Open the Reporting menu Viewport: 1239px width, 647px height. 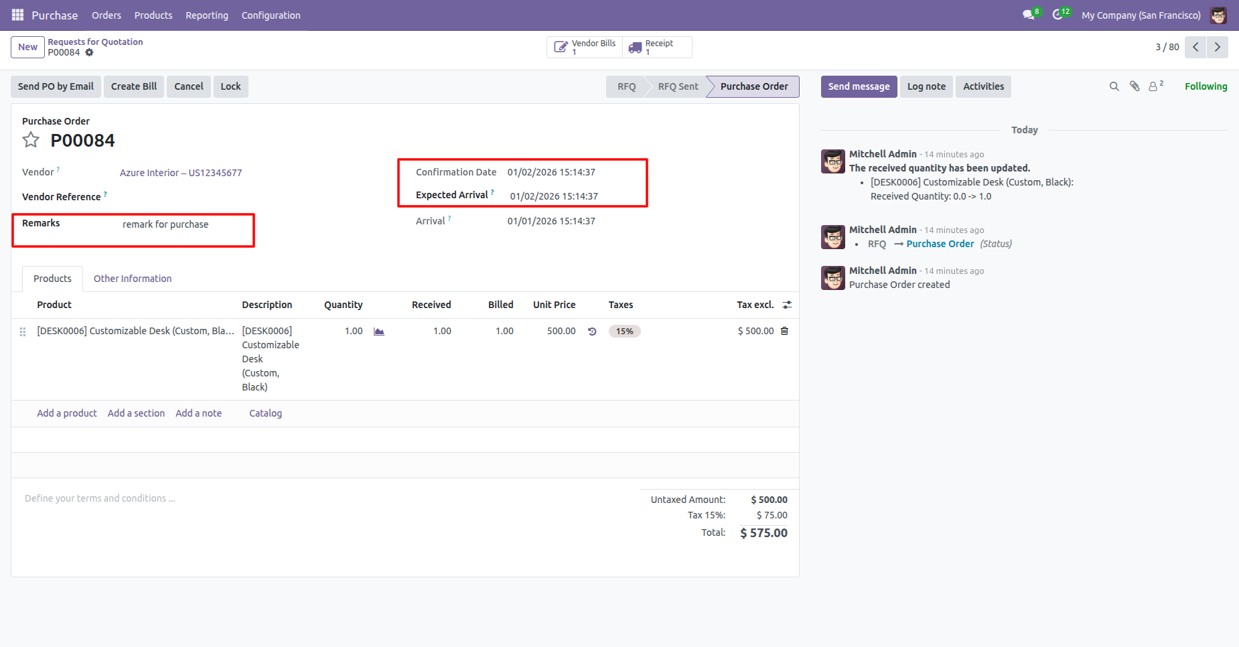pyautogui.click(x=207, y=15)
